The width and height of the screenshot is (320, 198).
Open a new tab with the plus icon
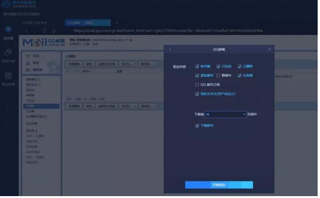(116, 23)
